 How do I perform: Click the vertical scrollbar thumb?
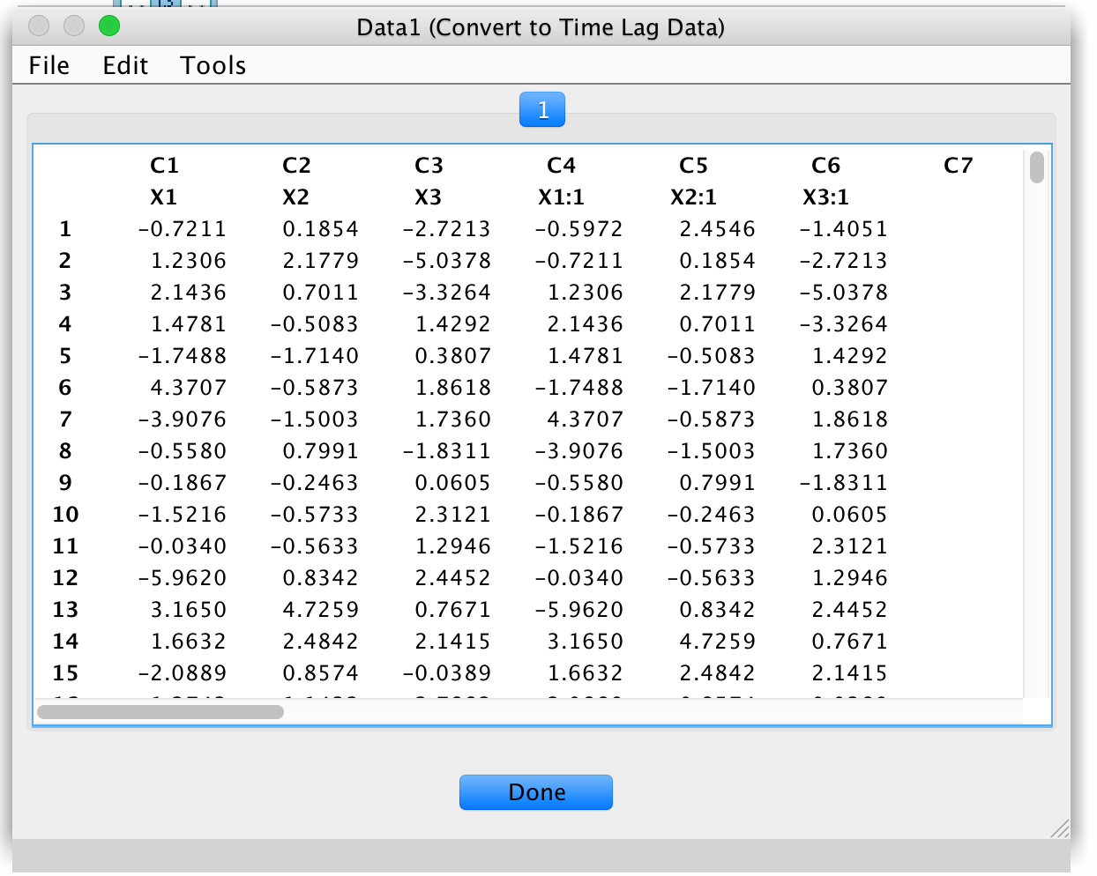point(1037,167)
